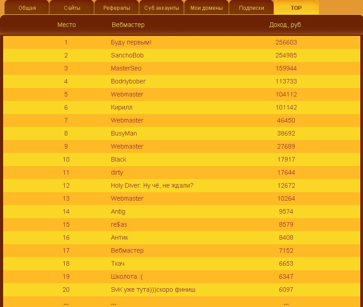Switch to the Сайты tab
This screenshot has height=307, width=363.
[x=72, y=8]
